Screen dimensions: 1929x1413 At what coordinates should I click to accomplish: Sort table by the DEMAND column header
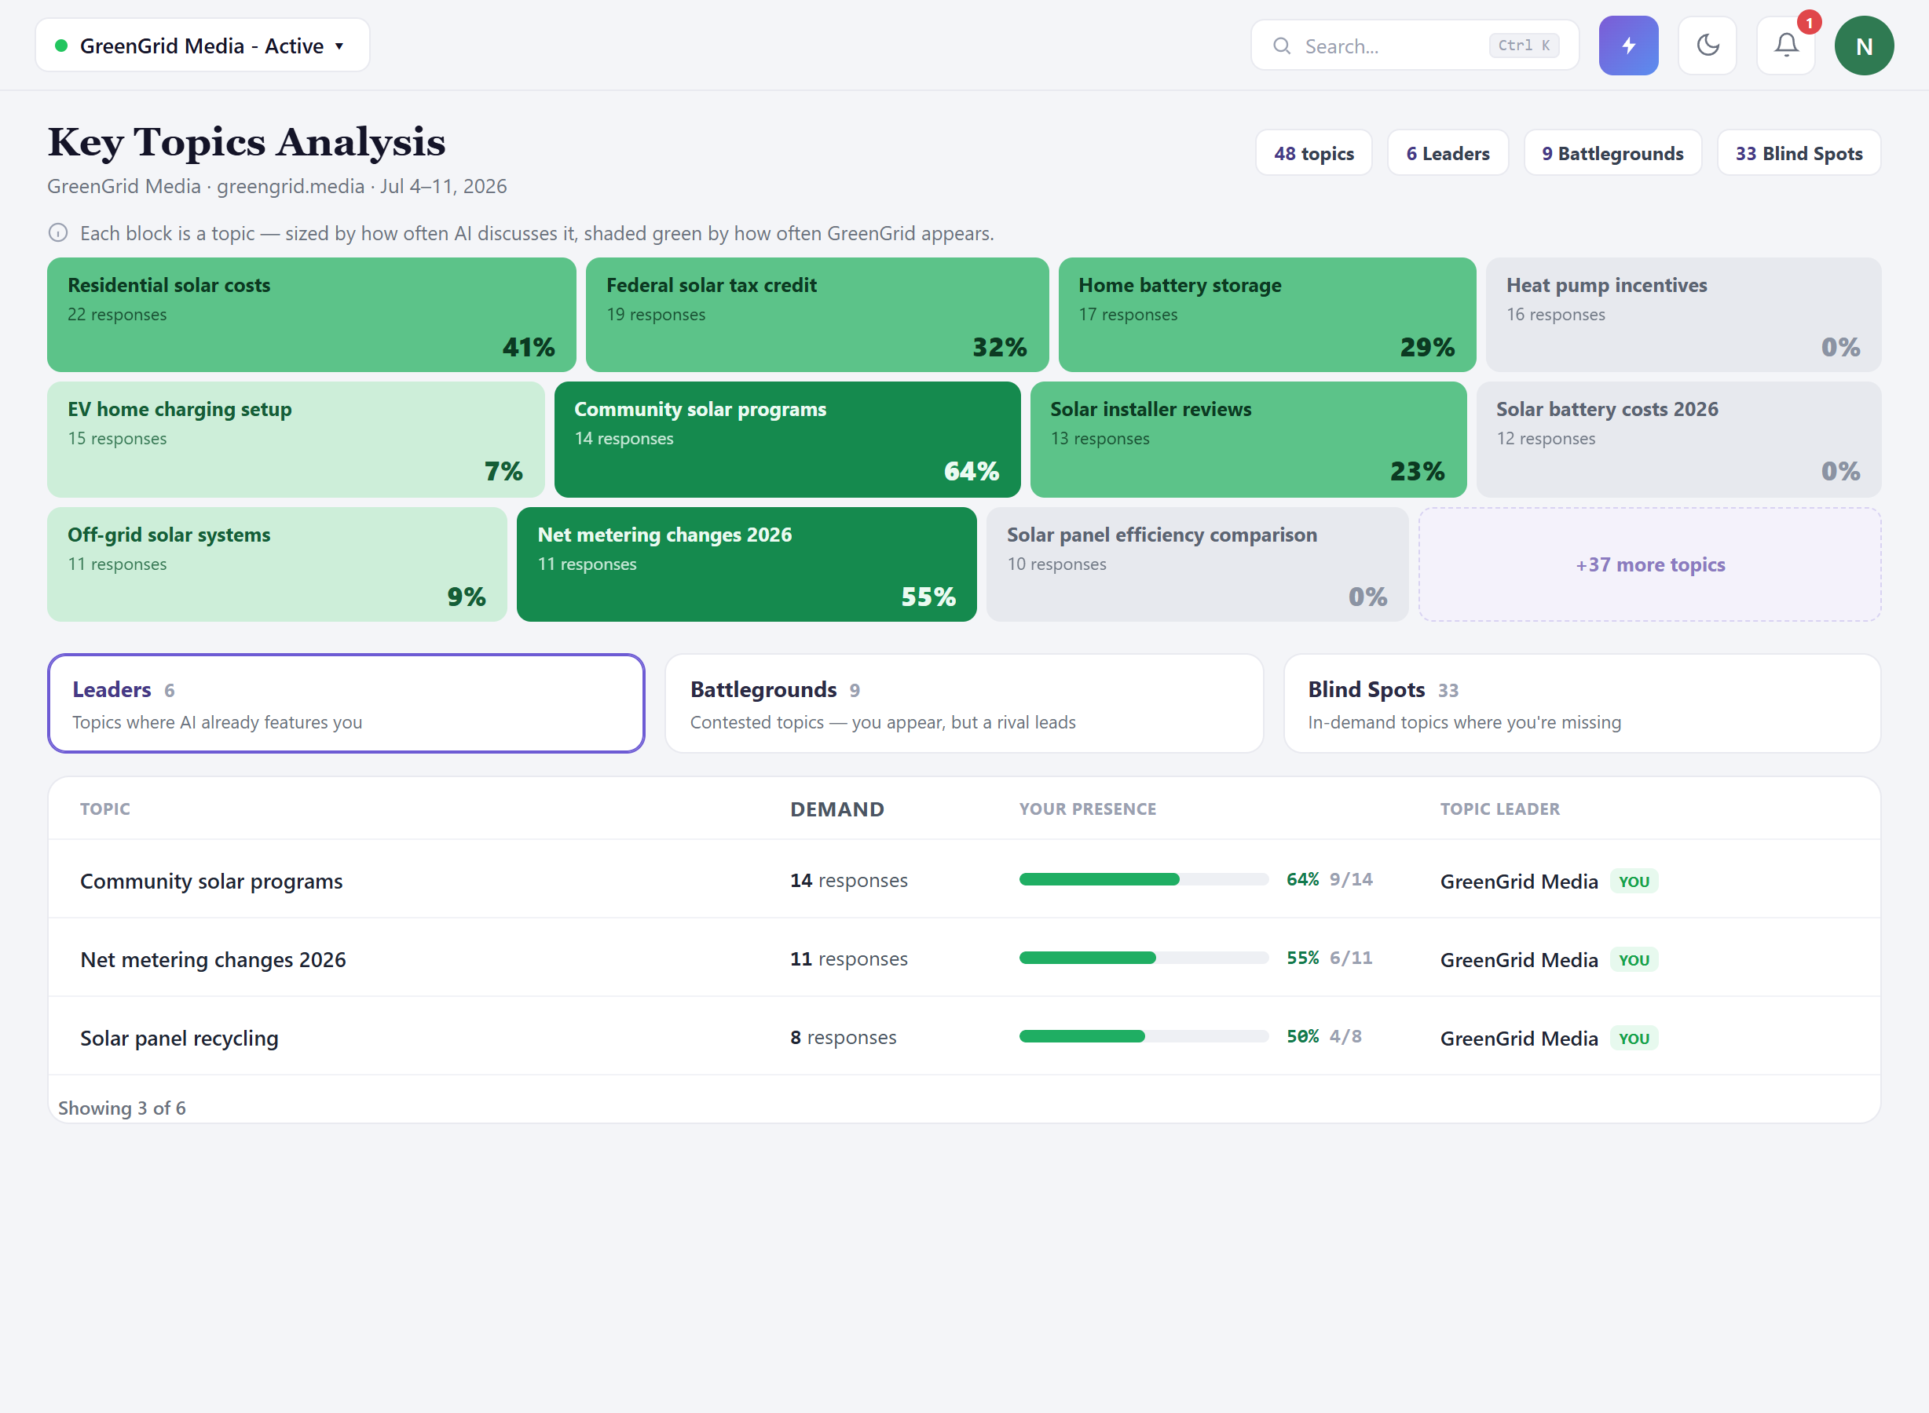tap(836, 809)
